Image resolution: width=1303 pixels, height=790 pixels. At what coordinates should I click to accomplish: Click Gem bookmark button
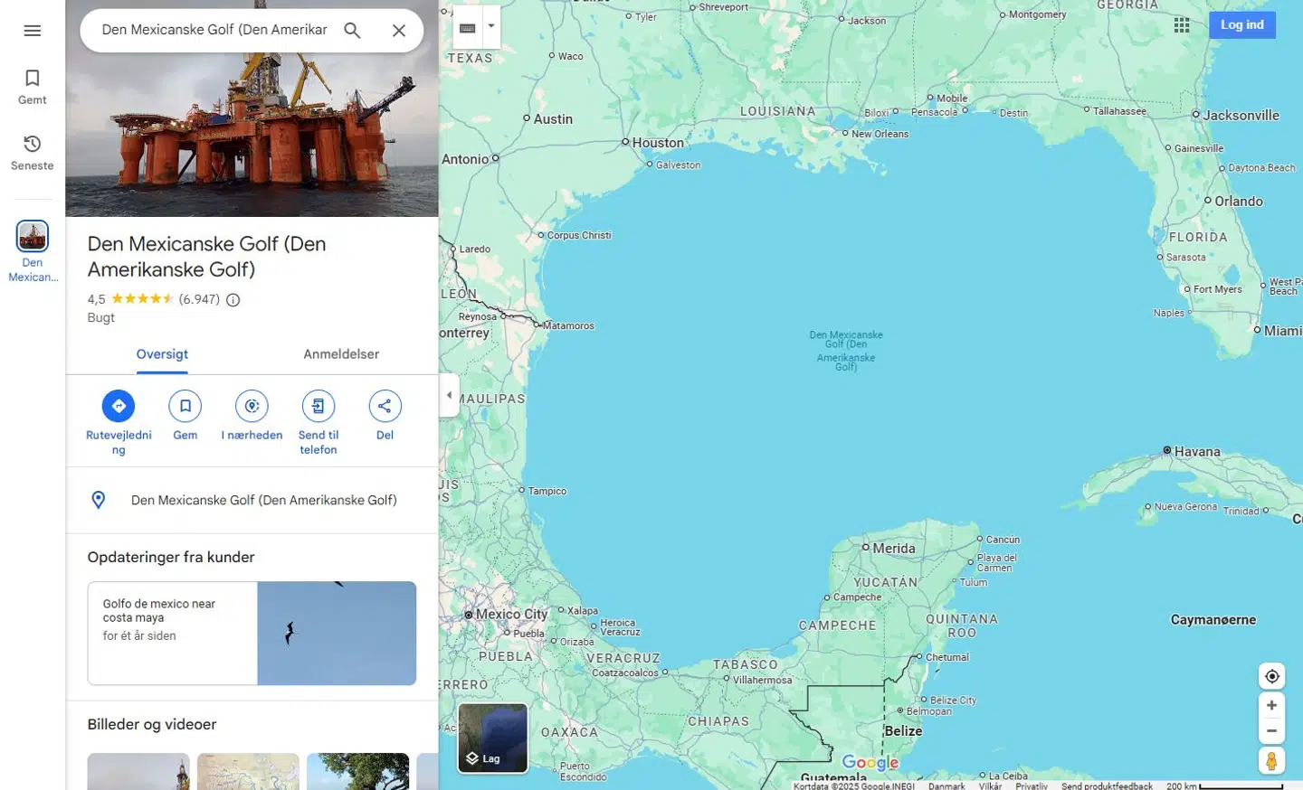tap(185, 407)
